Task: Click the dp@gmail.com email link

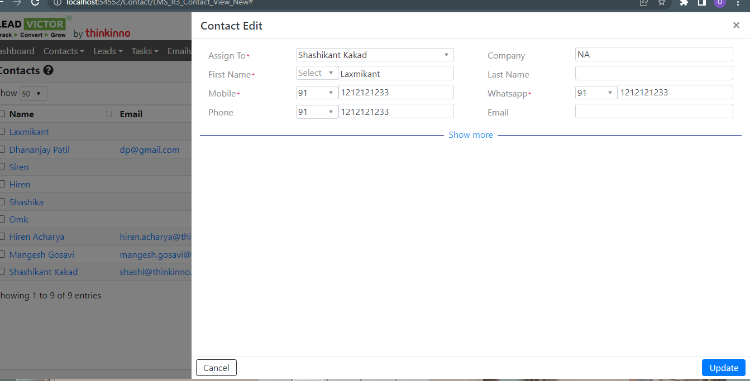Action: pos(150,150)
